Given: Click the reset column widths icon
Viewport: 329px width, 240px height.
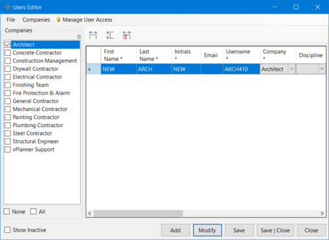Looking at the screenshot, I should pos(127,35).
